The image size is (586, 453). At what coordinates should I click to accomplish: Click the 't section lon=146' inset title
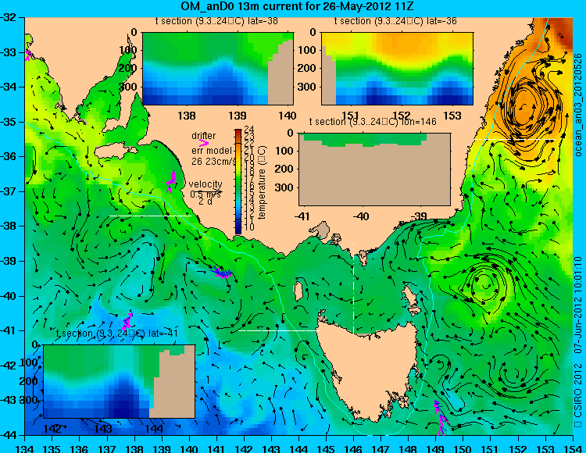coord(373,122)
